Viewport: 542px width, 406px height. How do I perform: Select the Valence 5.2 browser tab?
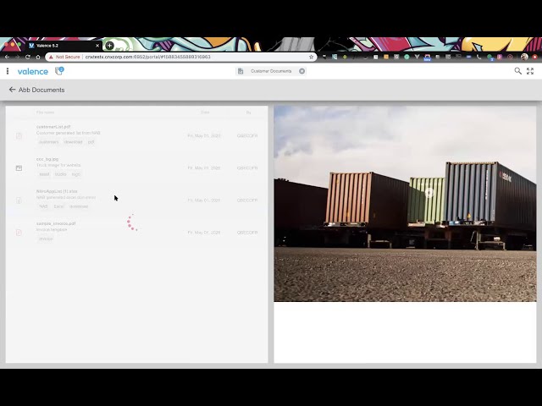[x=64, y=45]
